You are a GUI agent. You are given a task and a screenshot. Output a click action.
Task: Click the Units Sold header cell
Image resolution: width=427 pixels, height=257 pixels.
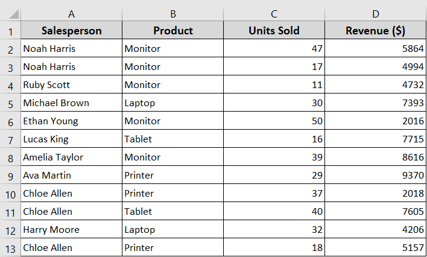pyautogui.click(x=274, y=30)
